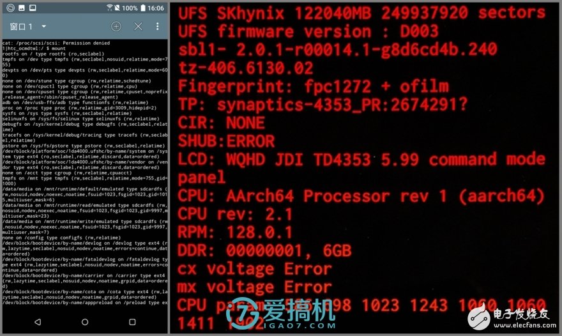This screenshot has width=562, height=336.
Task: Tap the Android home circle button
Action: coord(85,322)
